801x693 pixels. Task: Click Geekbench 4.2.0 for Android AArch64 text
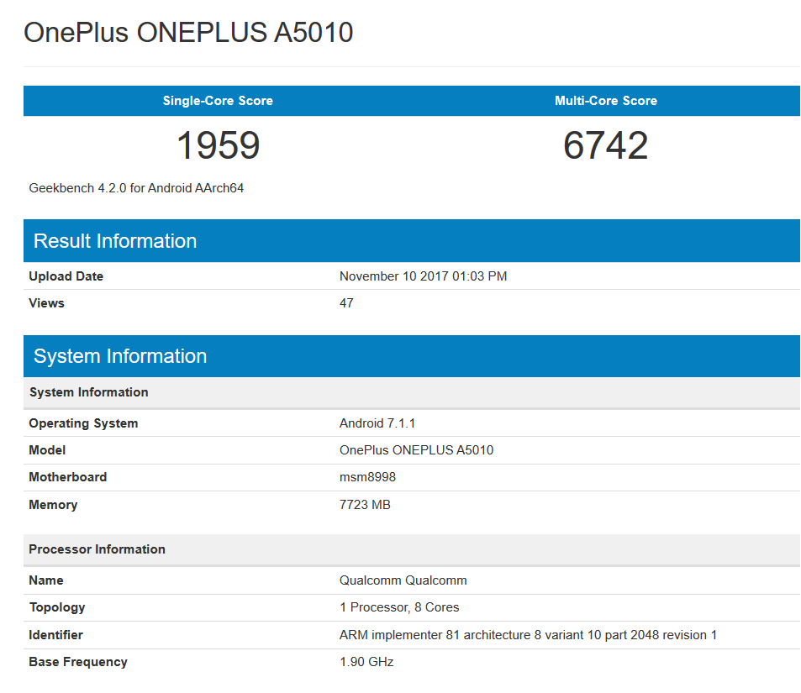click(x=136, y=188)
